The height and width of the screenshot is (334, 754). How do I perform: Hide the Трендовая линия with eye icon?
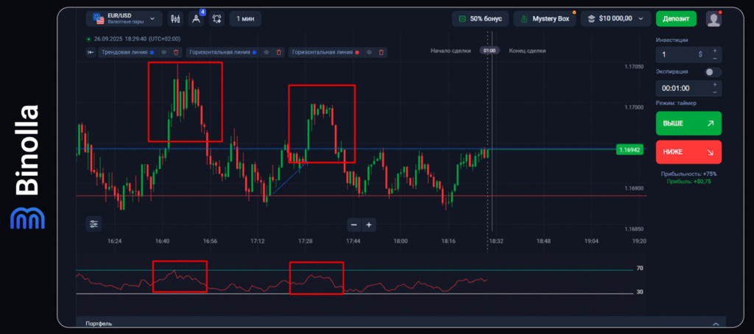pos(163,52)
